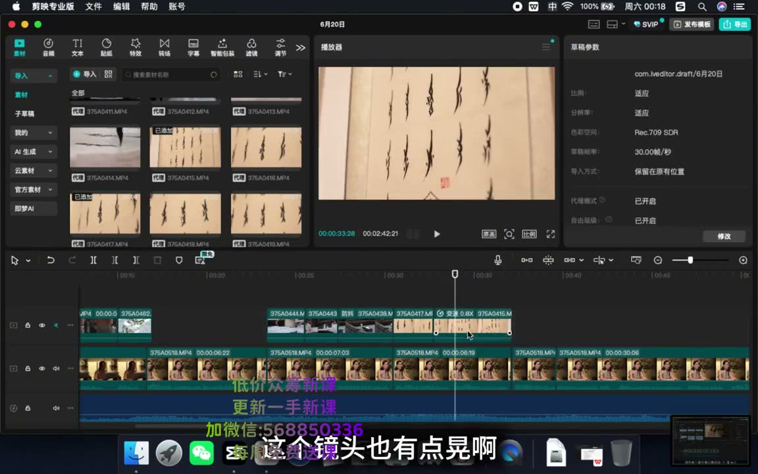Open the 特效 (Effects) tab
Screen dimensions: 758x474
pyautogui.click(x=136, y=47)
